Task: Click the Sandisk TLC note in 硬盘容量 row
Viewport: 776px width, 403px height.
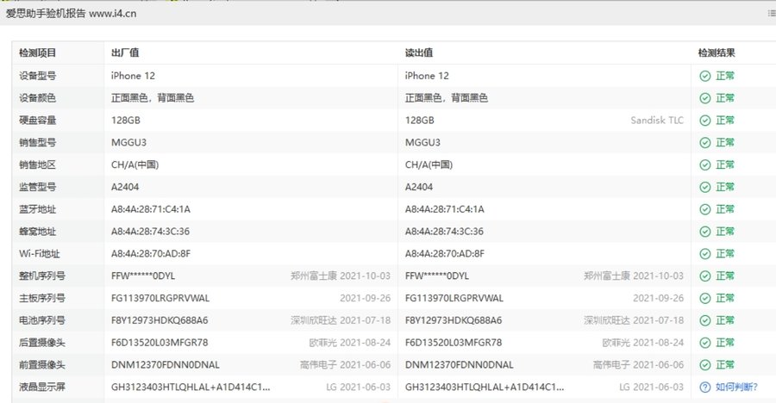Action: pyautogui.click(x=657, y=121)
